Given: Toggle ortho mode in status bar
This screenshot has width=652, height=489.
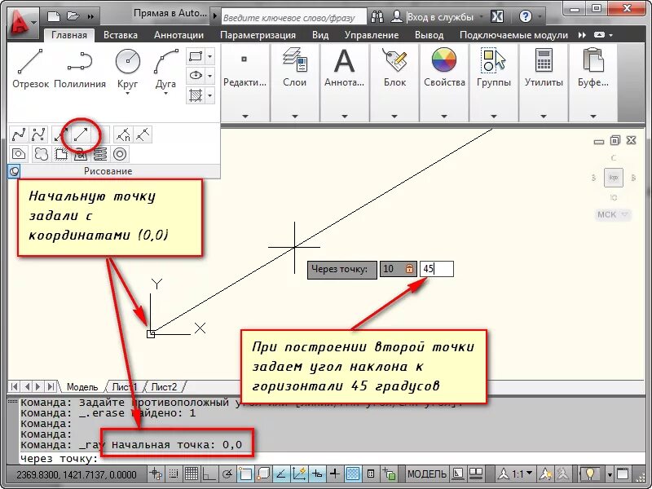Looking at the screenshot, I should 209,474.
